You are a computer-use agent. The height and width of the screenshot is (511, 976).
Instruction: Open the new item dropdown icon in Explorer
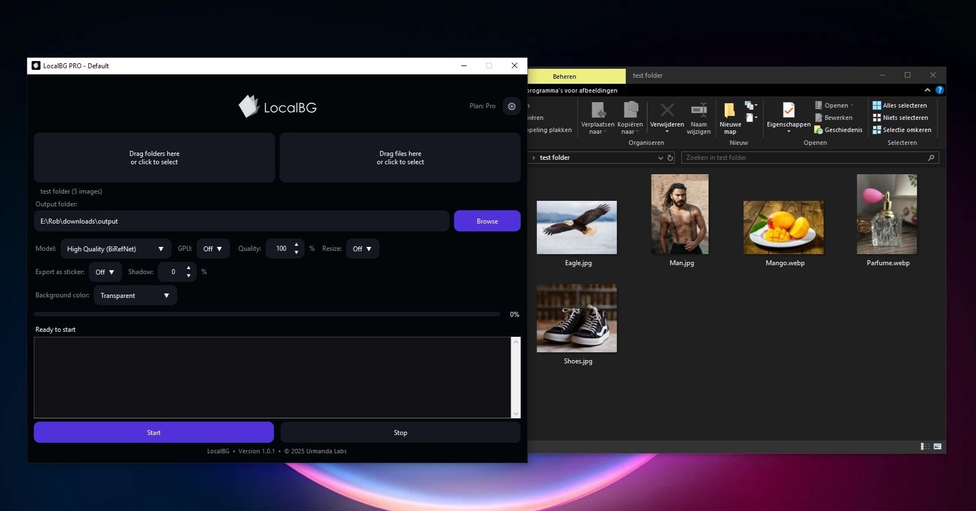(751, 105)
